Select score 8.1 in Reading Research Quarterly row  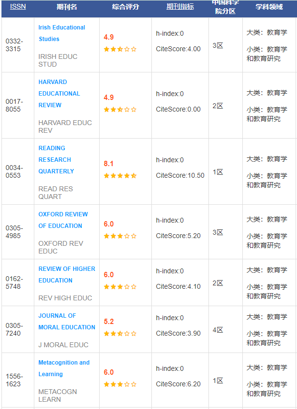click(x=109, y=164)
